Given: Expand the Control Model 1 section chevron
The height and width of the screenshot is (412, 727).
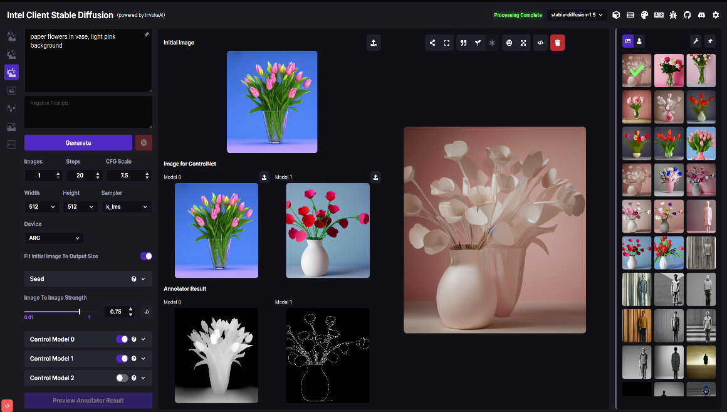Looking at the screenshot, I should point(144,359).
